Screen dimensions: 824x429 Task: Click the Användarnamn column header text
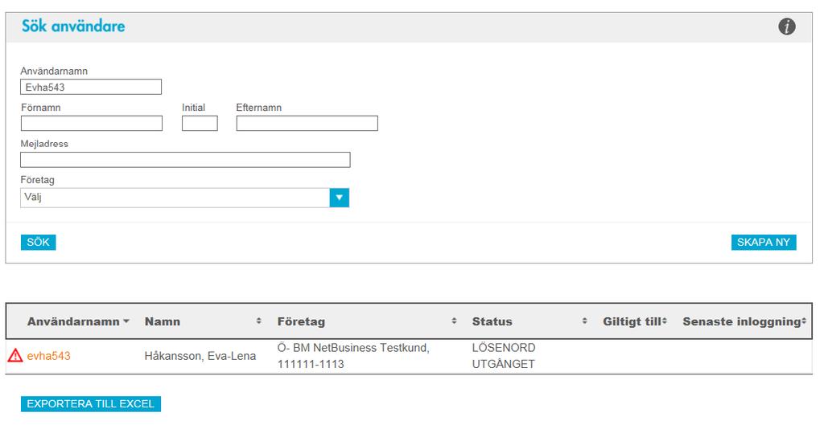[73, 321]
